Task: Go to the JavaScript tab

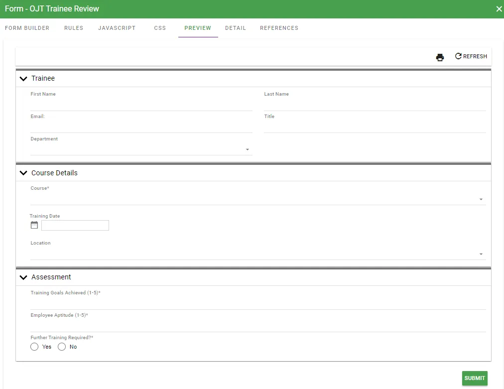Action: coord(117,28)
